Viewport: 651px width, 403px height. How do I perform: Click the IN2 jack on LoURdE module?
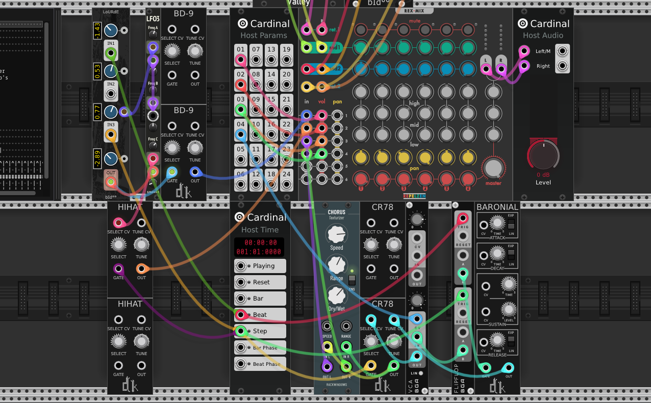(111, 94)
